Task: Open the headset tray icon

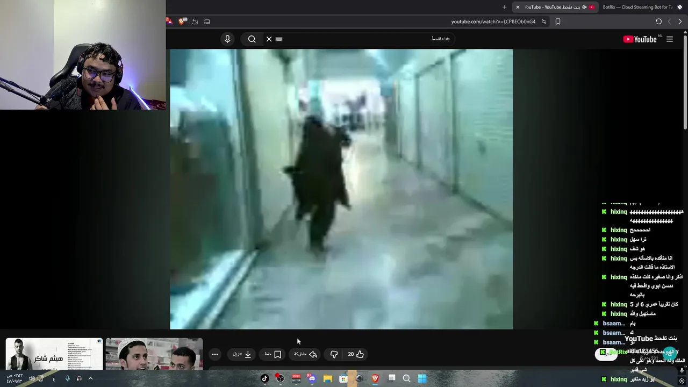Action: 79,378
